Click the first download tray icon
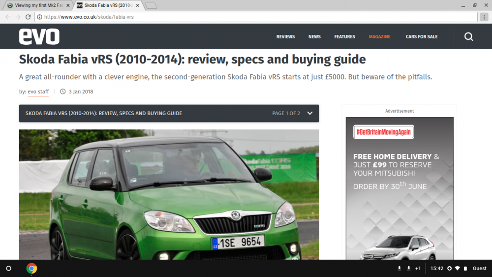Viewport: 492px width, 277px height. (399, 268)
